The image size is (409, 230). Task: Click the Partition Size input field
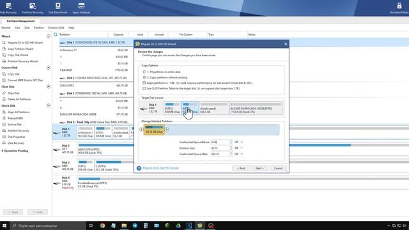220,148
